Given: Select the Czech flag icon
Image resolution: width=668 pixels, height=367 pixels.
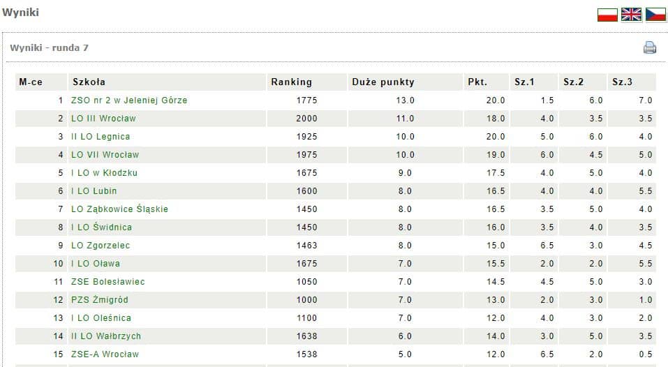Looking at the screenshot, I should coord(655,15).
